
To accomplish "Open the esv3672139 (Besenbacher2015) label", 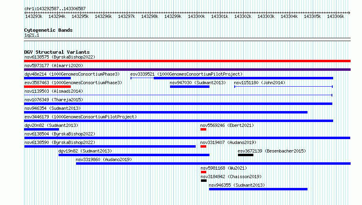I will (272, 151).
